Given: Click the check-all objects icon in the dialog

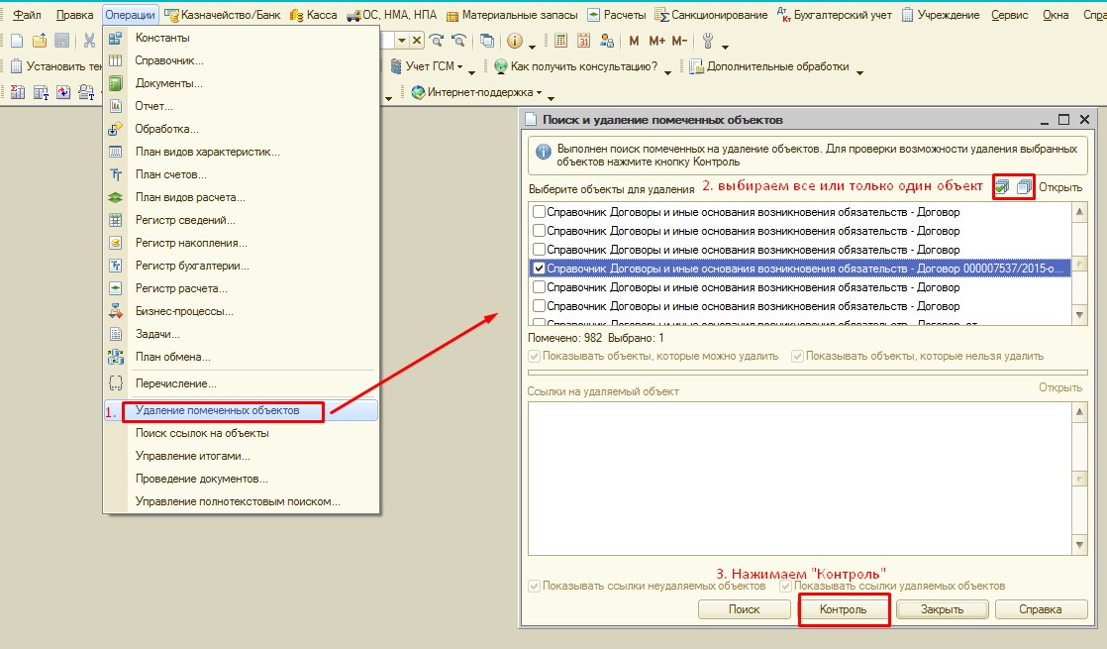Looking at the screenshot, I should pos(1003,186).
